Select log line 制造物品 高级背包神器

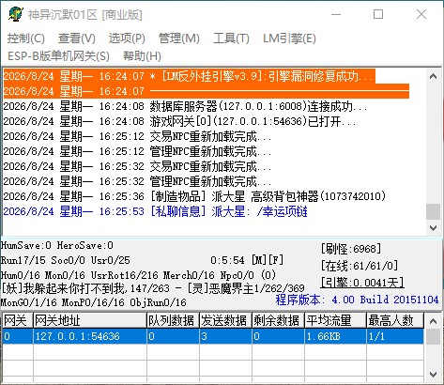[194, 196]
